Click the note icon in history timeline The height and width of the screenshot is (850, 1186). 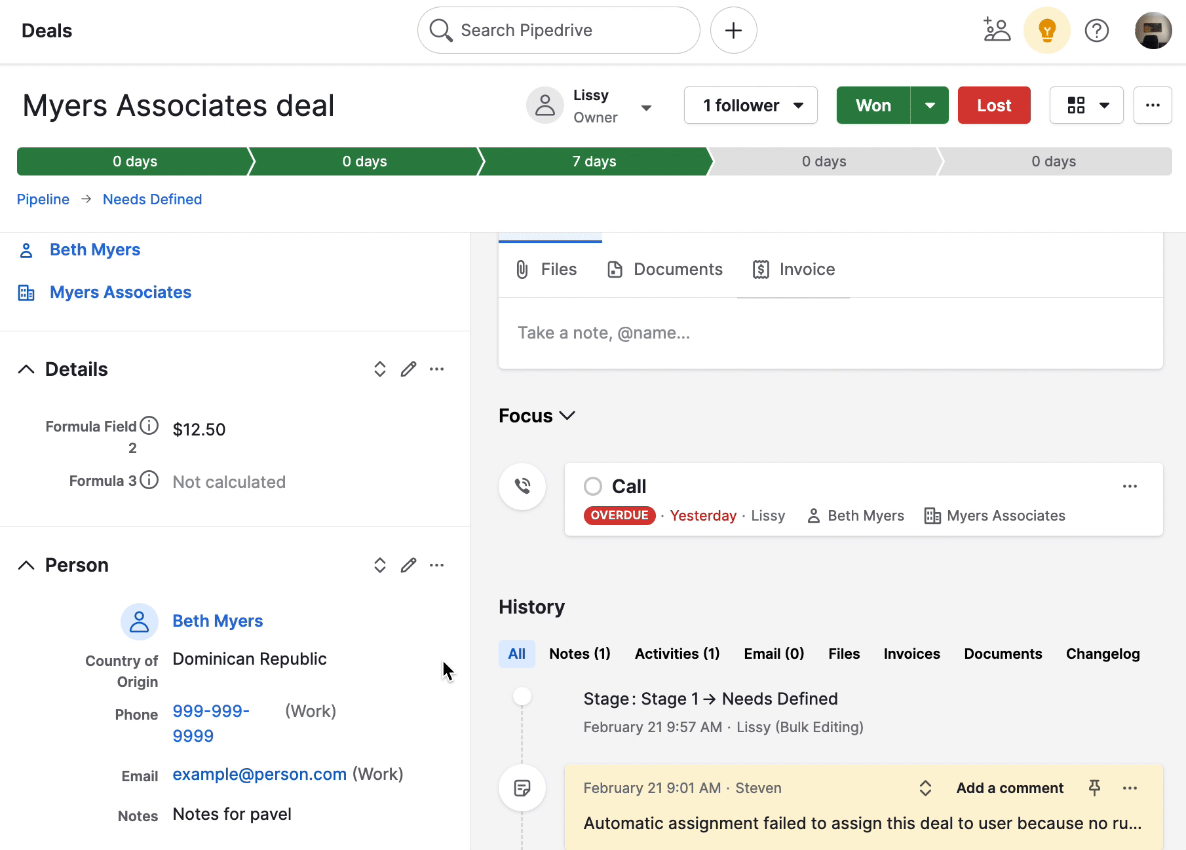coord(522,788)
